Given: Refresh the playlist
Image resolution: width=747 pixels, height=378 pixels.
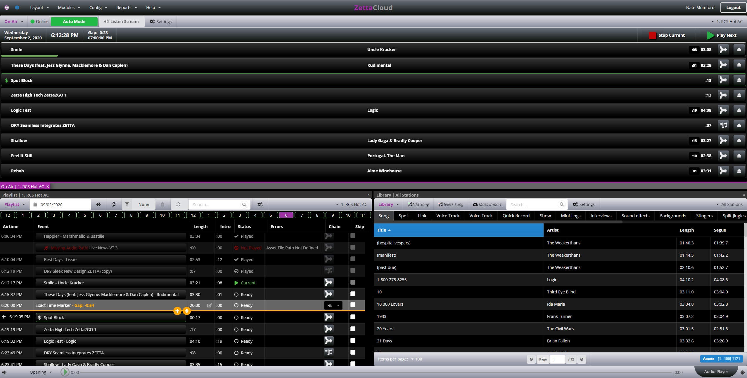Looking at the screenshot, I should point(178,204).
